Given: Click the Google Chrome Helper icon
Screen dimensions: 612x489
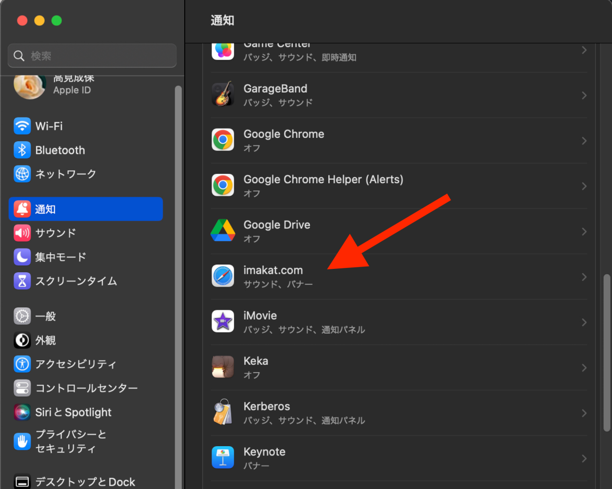Looking at the screenshot, I should click(x=223, y=186).
